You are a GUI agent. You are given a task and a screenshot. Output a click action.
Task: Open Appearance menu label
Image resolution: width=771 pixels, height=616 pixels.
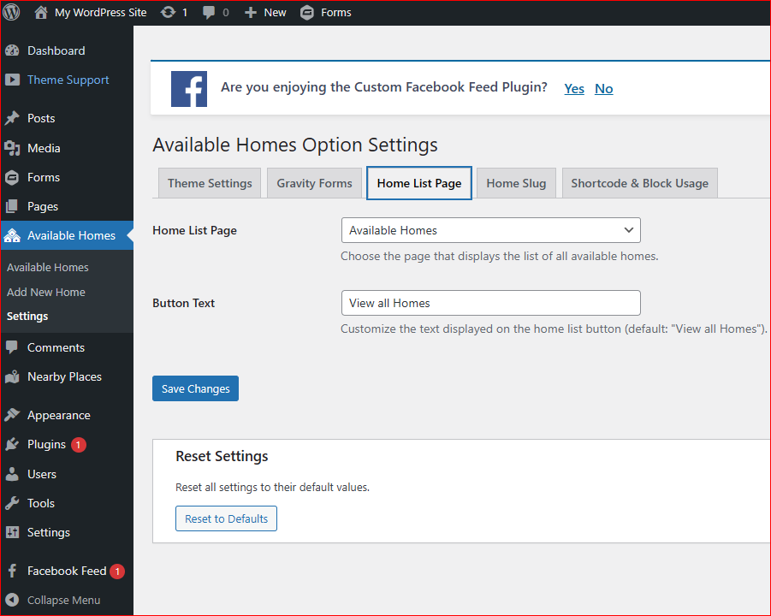point(58,416)
